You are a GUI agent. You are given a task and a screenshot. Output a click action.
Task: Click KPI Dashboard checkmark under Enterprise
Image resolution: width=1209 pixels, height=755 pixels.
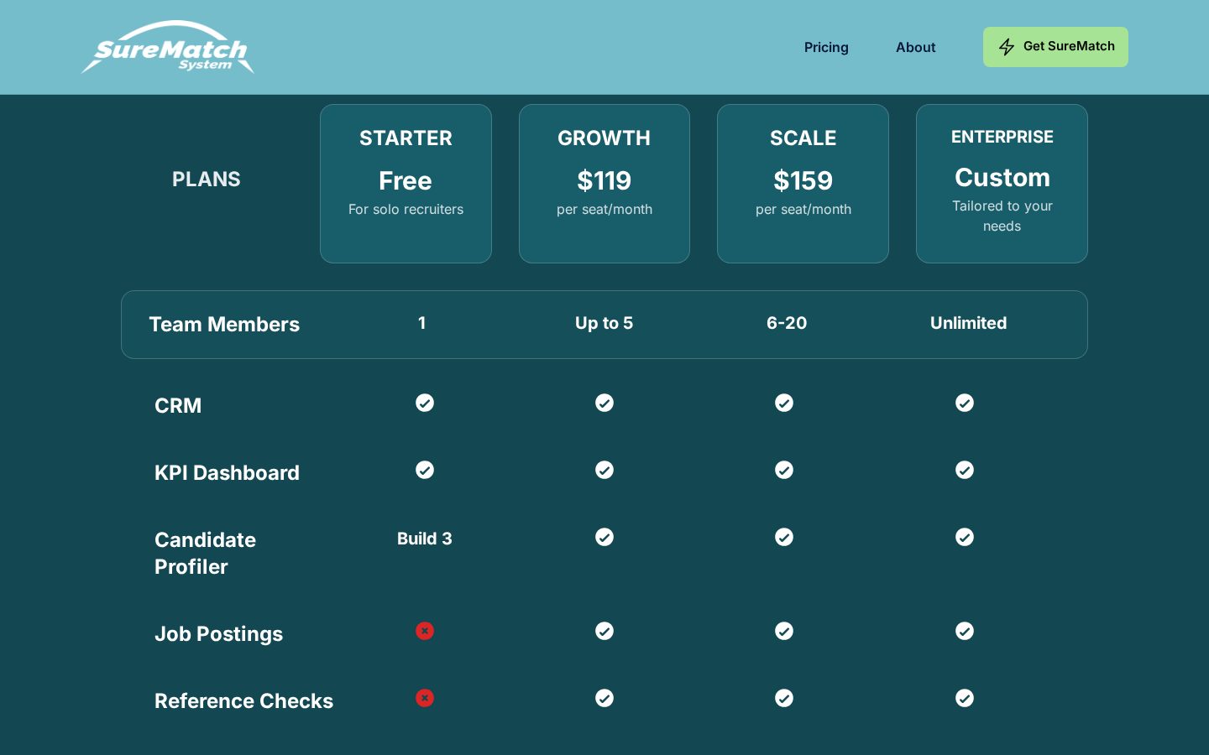965,470
